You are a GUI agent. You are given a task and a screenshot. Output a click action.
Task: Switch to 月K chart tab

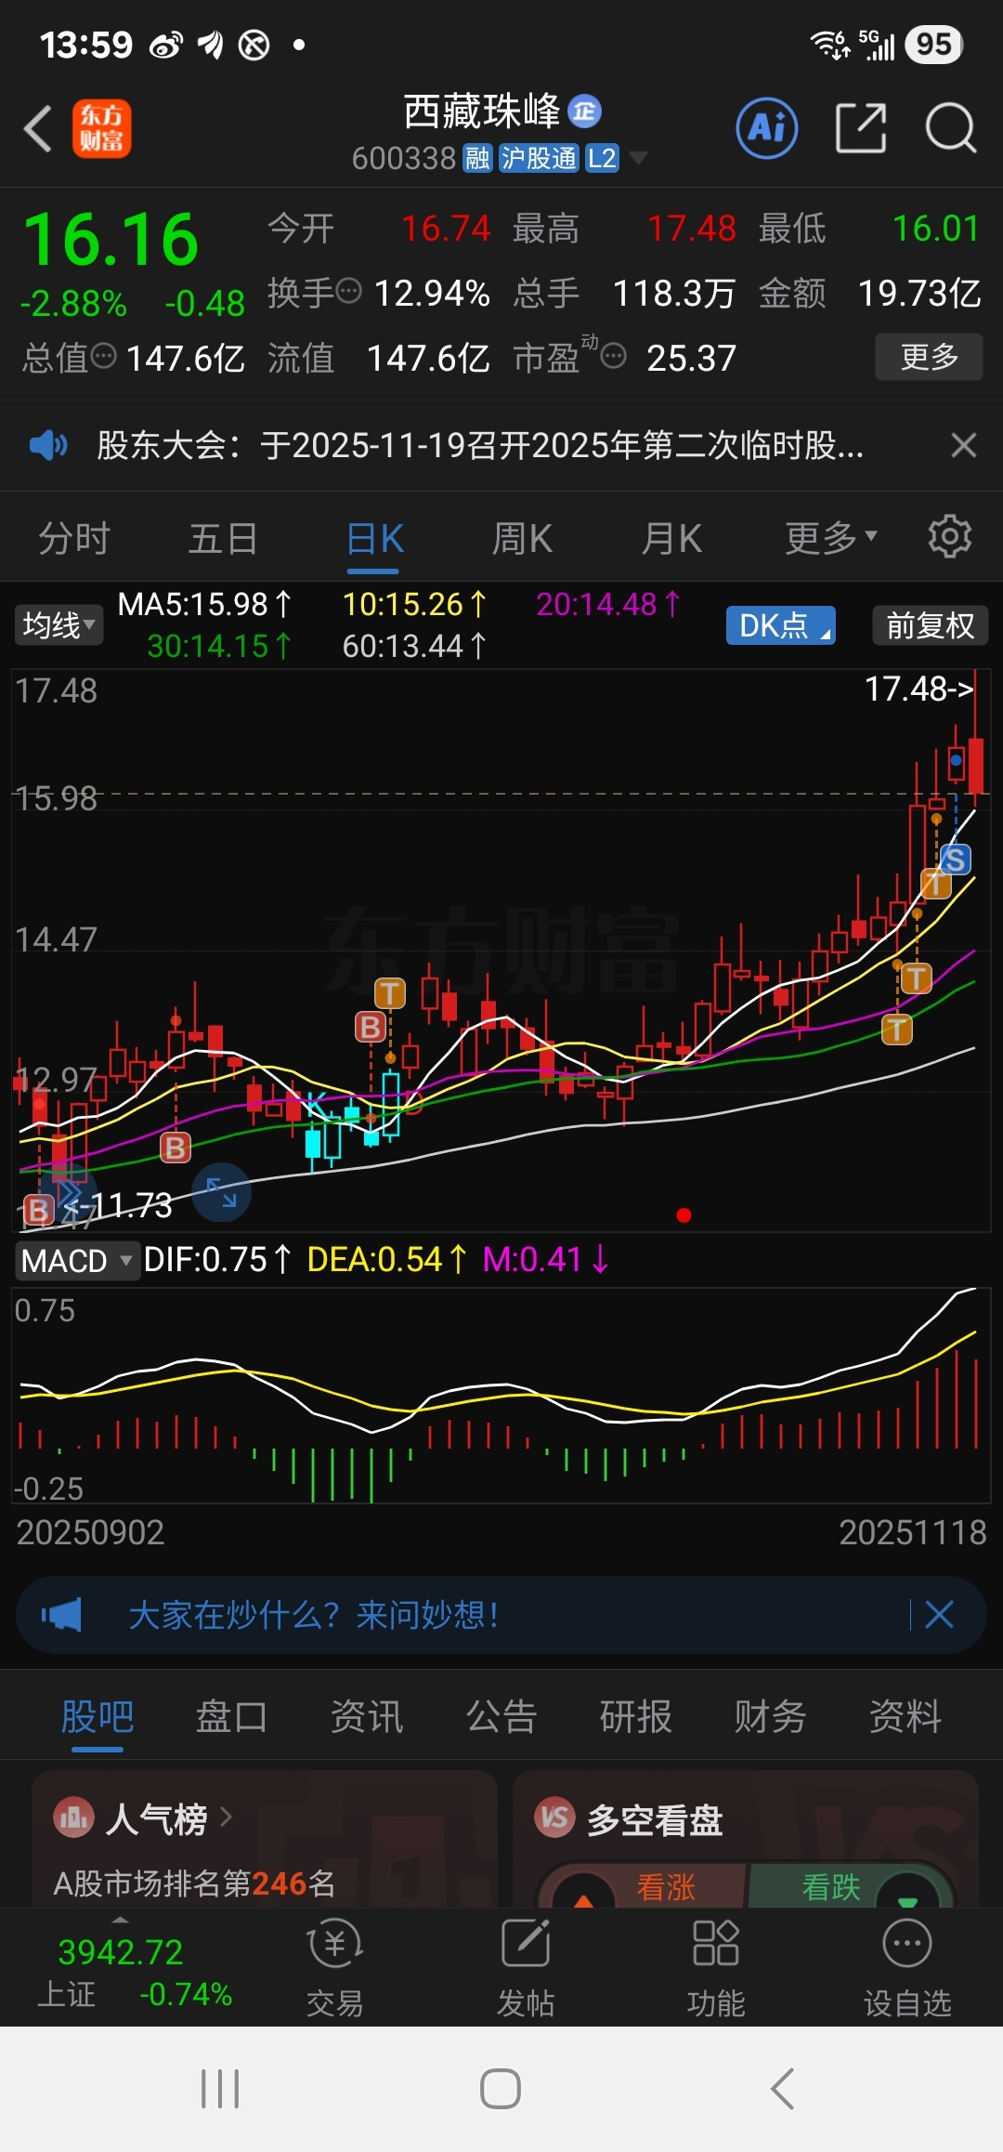(x=671, y=538)
